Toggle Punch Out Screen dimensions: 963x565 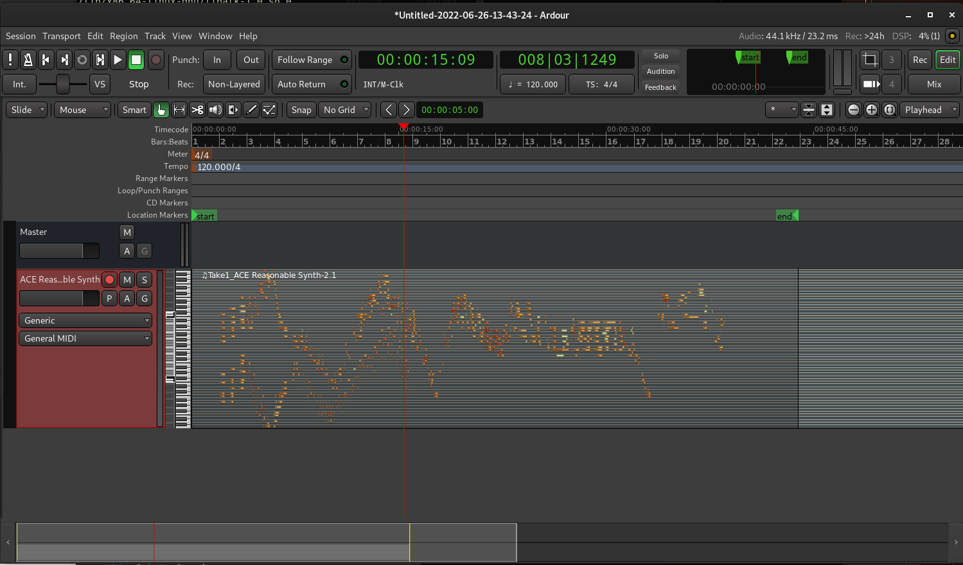point(251,60)
